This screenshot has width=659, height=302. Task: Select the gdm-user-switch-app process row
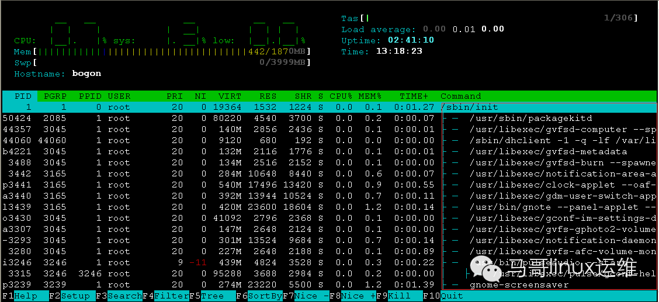(x=329, y=196)
